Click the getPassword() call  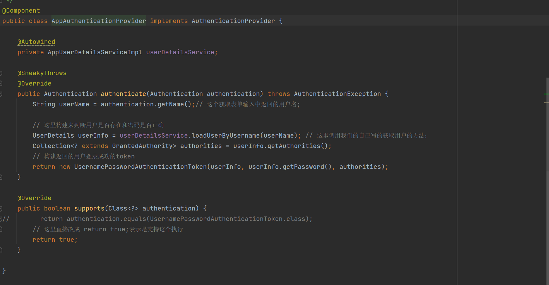pyautogui.click(x=307, y=167)
